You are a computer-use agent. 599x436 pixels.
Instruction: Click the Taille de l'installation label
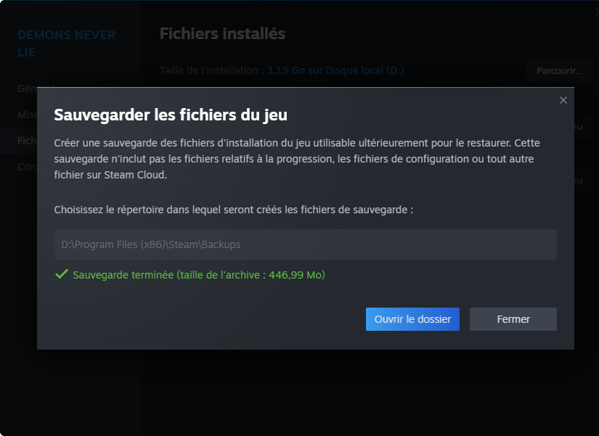point(211,70)
